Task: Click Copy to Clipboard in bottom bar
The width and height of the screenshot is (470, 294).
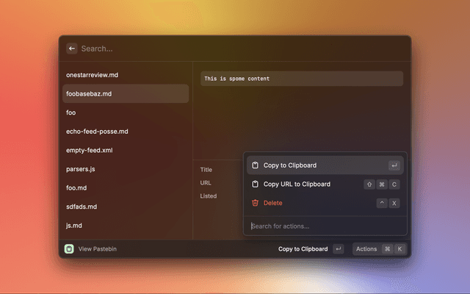Action: pyautogui.click(x=303, y=249)
